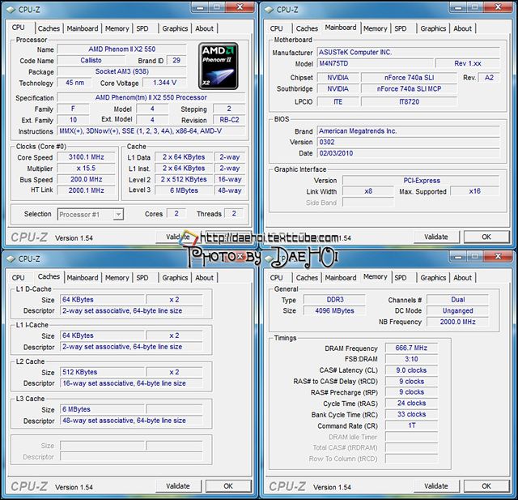This screenshot has height=500, width=518.
Task: Go to Graphics tab in bottom-right Memory window
Action: [x=433, y=278]
